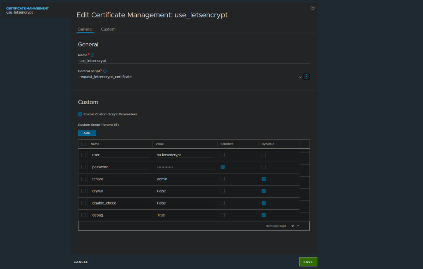Toggle Dynamic for the password parameter
The image size is (423, 269).
click(264, 167)
